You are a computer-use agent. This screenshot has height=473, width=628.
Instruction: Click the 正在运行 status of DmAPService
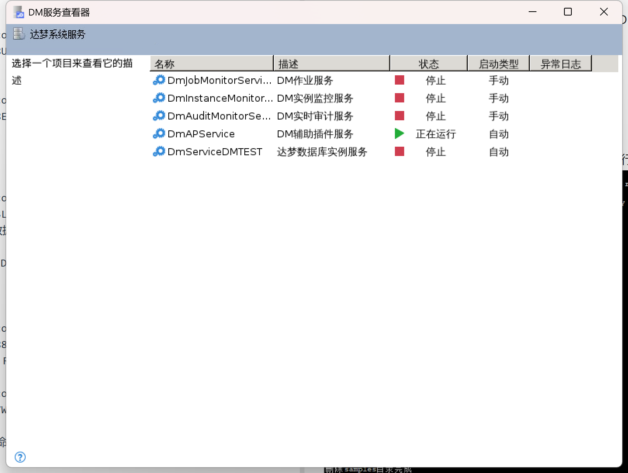coord(436,134)
